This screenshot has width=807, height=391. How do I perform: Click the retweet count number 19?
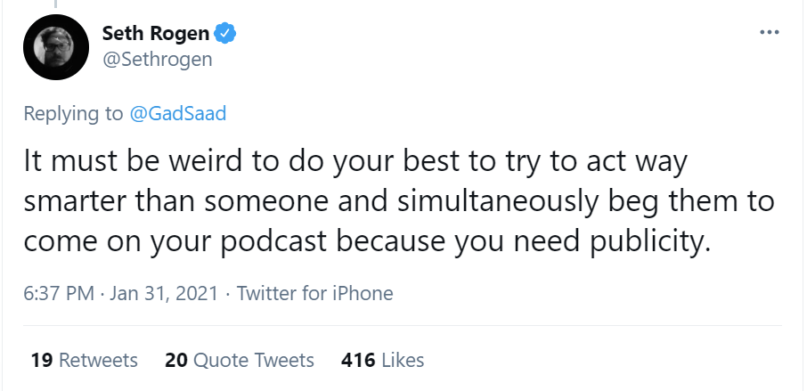(41, 360)
